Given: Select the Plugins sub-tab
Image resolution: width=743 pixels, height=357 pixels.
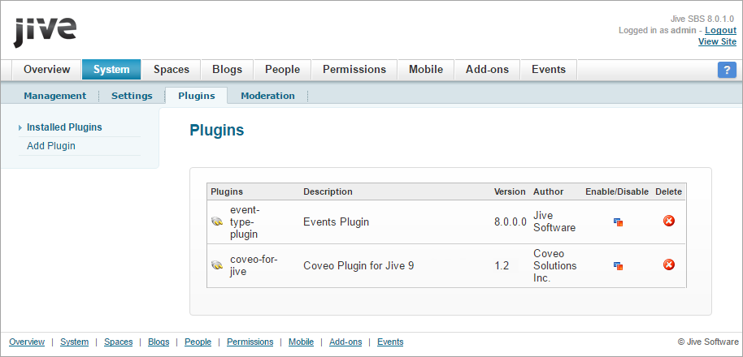Looking at the screenshot, I should click(197, 96).
